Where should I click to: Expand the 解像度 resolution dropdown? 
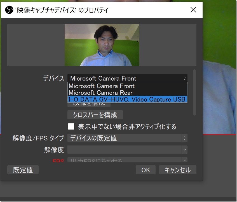click(x=127, y=150)
